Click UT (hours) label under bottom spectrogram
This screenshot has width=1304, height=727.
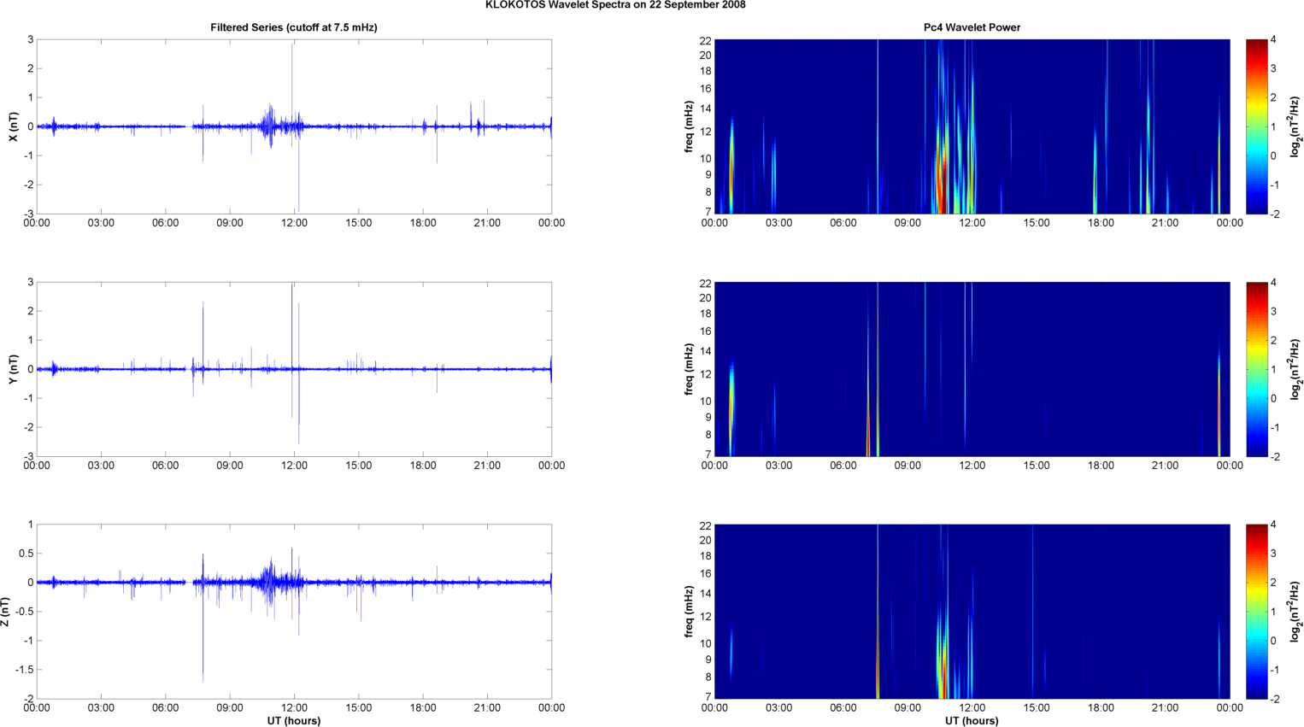pyautogui.click(x=972, y=720)
